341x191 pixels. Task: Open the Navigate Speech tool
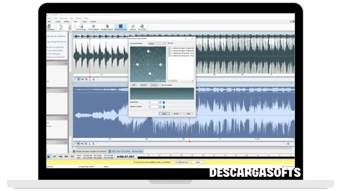(x=107, y=27)
